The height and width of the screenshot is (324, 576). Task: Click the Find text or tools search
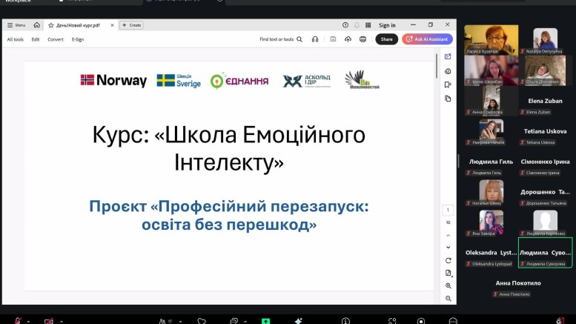281,39
